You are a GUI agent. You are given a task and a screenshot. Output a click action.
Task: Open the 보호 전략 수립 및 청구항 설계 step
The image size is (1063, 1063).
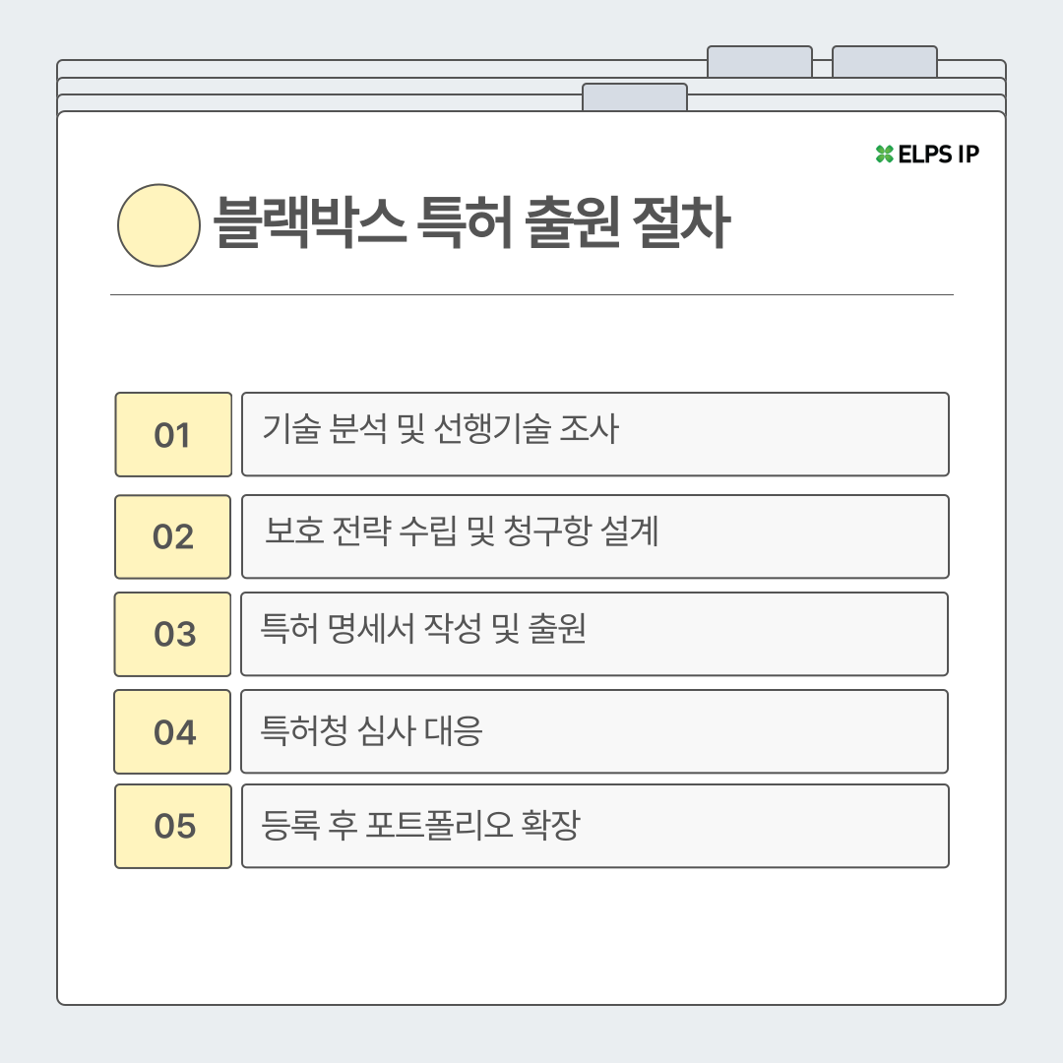point(594,536)
